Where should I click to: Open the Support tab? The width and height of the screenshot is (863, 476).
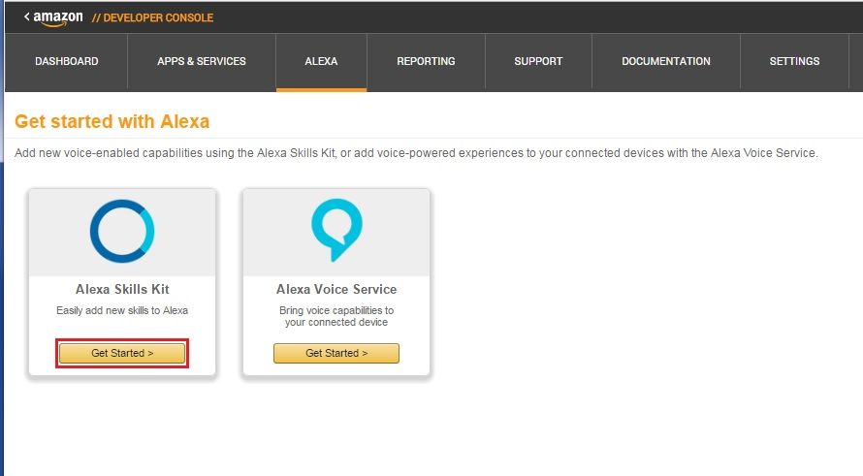(538, 61)
